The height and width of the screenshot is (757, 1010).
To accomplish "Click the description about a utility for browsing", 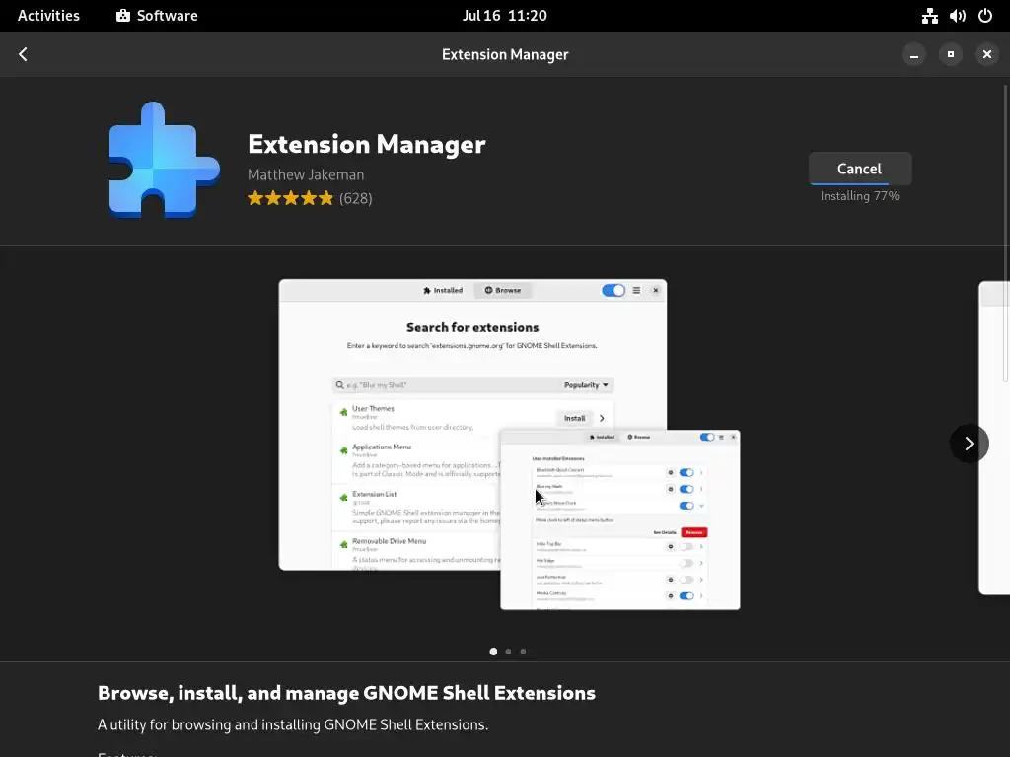I will click(293, 724).
